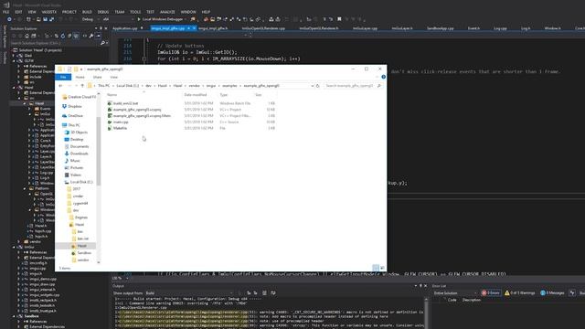Click the OneDrive icon in File Explorer sidebar

[65, 116]
